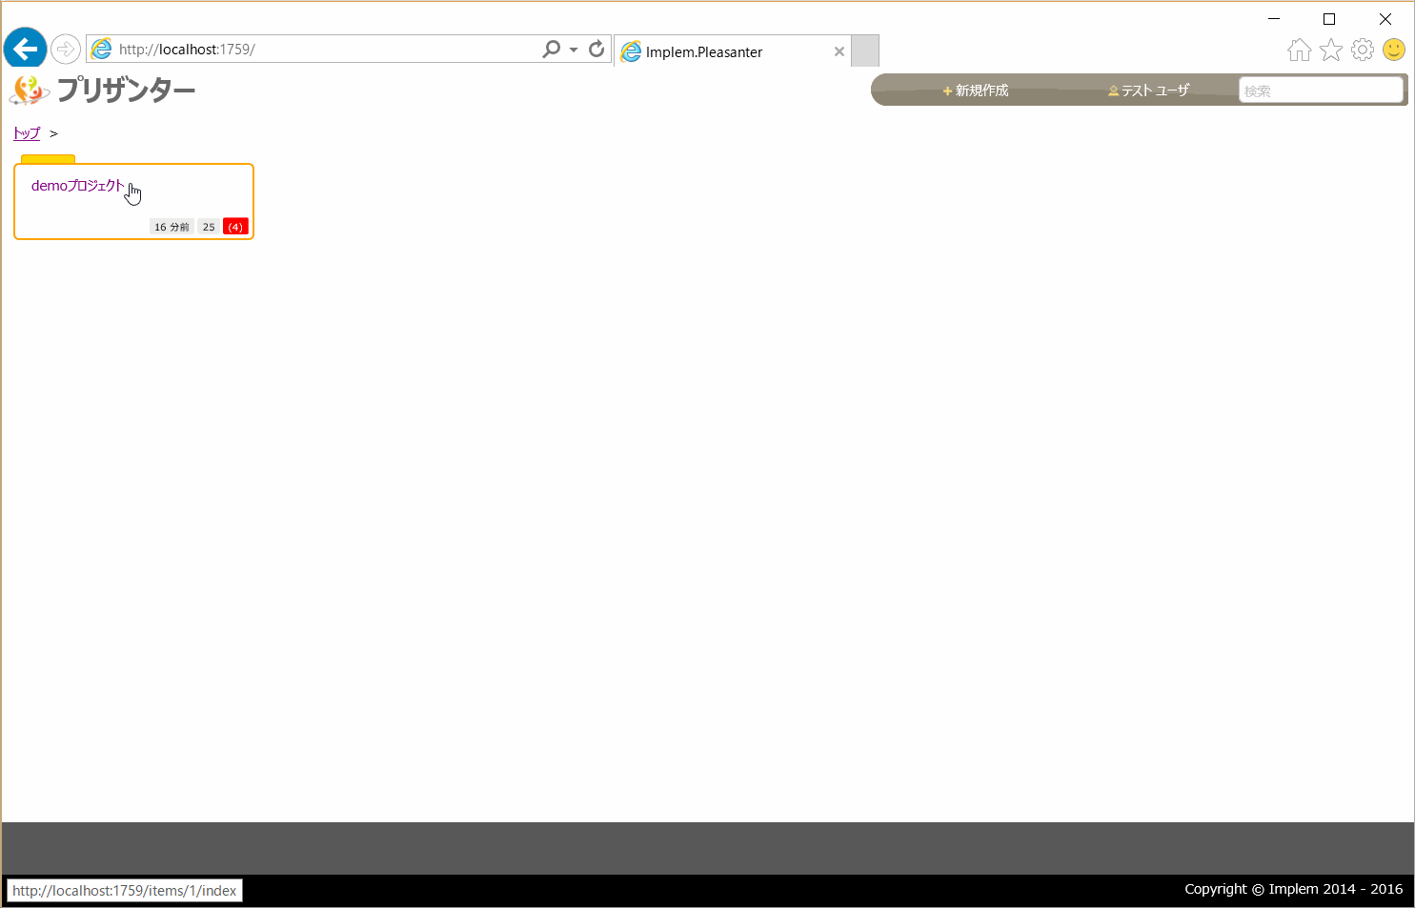Click the Copyright © Implem 2014 - 2016 text
This screenshot has height=908, width=1415.
1293,889
